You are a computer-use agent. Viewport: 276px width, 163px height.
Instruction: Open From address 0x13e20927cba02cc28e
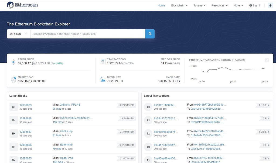(210, 144)
